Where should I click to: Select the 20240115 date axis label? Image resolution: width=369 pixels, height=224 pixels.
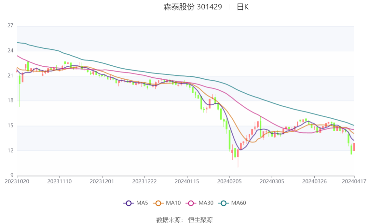pyautogui.click(x=187, y=181)
